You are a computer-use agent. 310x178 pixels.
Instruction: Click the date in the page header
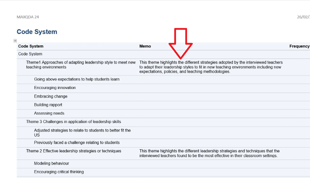[x=303, y=17]
